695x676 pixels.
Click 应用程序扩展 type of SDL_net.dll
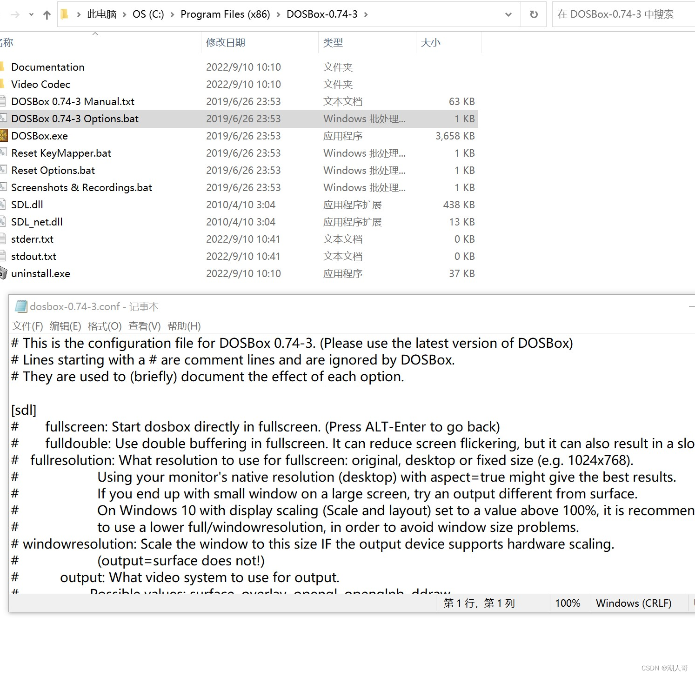pyautogui.click(x=353, y=222)
